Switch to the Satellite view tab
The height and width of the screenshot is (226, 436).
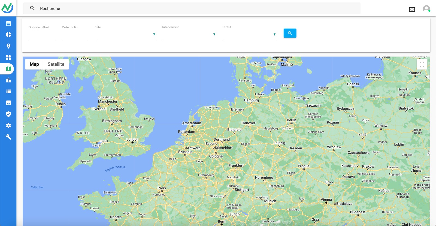(56, 64)
